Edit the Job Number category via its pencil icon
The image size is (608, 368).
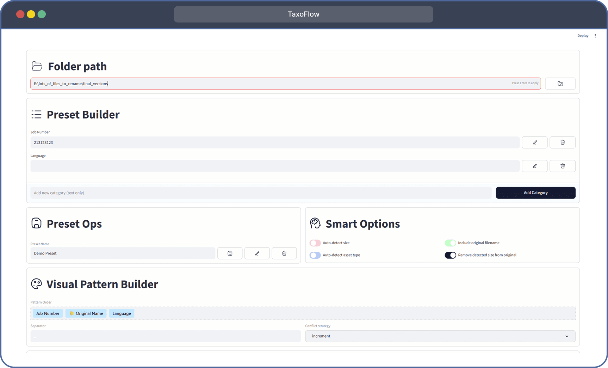[534, 142]
